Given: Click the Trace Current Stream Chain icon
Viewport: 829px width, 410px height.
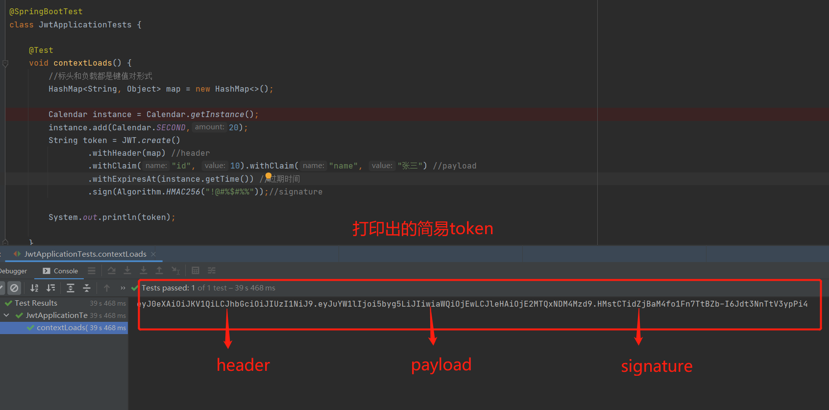Looking at the screenshot, I should pyautogui.click(x=212, y=270).
